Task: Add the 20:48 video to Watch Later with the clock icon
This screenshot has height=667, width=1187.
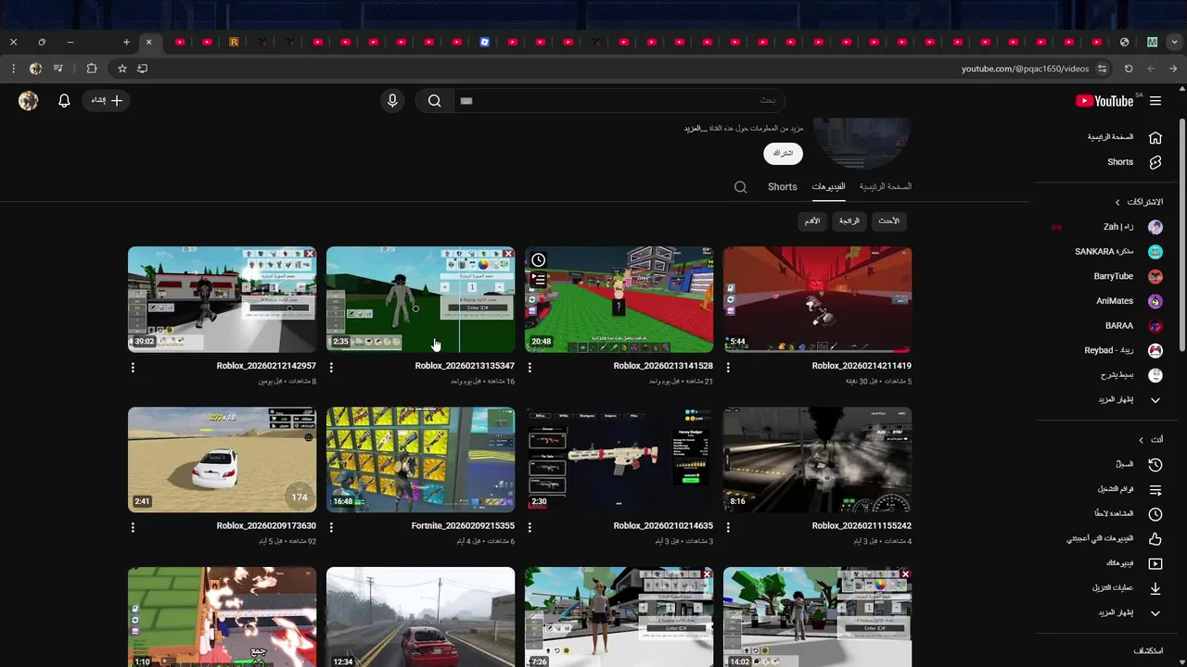Action: point(539,260)
